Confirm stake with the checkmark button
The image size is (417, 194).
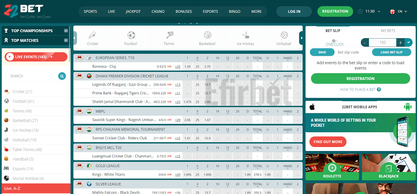tap(408, 42)
